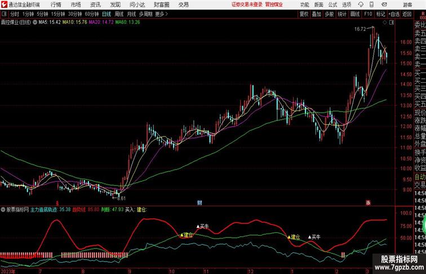
Task: Click first yellow 建仓 signal marker
Action: coord(187,235)
